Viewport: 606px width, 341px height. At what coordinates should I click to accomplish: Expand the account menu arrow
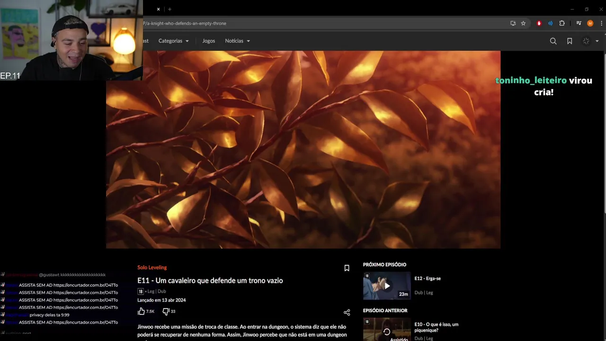pyautogui.click(x=597, y=41)
